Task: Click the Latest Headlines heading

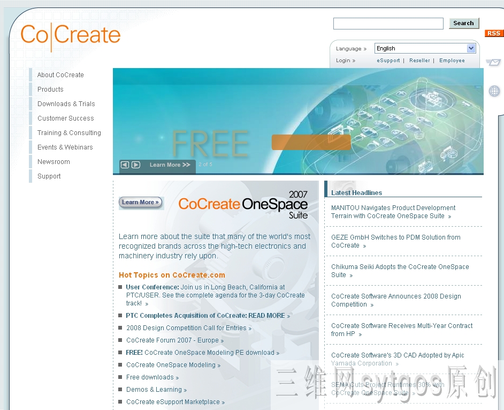Action: 356,192
